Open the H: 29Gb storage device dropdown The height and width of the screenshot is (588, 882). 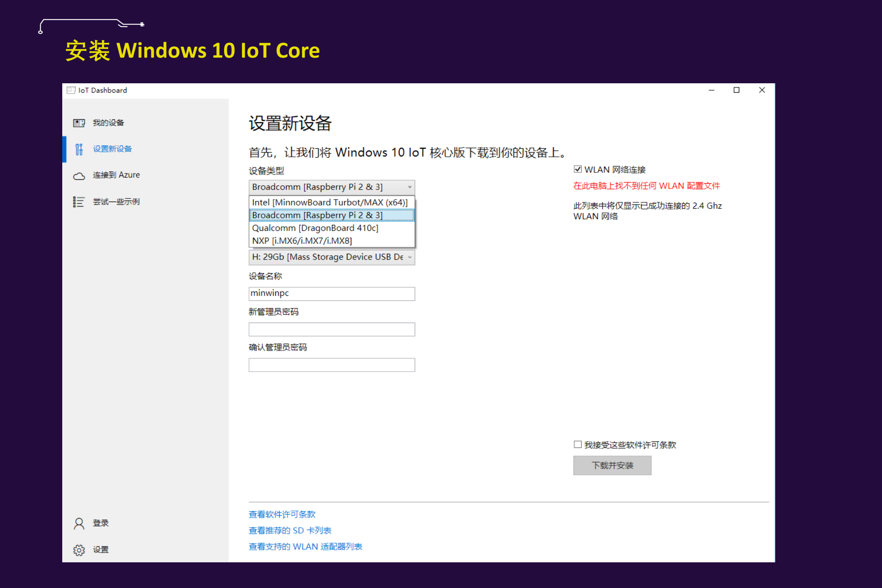tap(410, 257)
